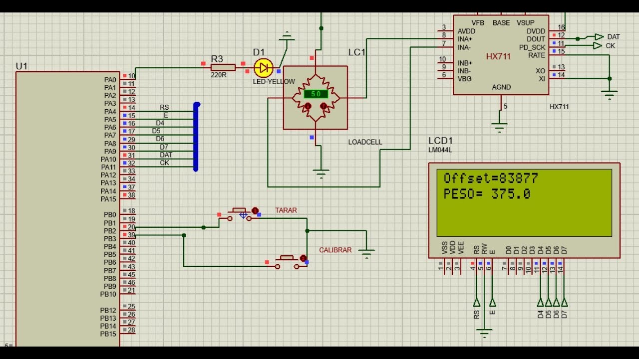
Task: Click the 'LOADCELL' label
Action: point(365,142)
